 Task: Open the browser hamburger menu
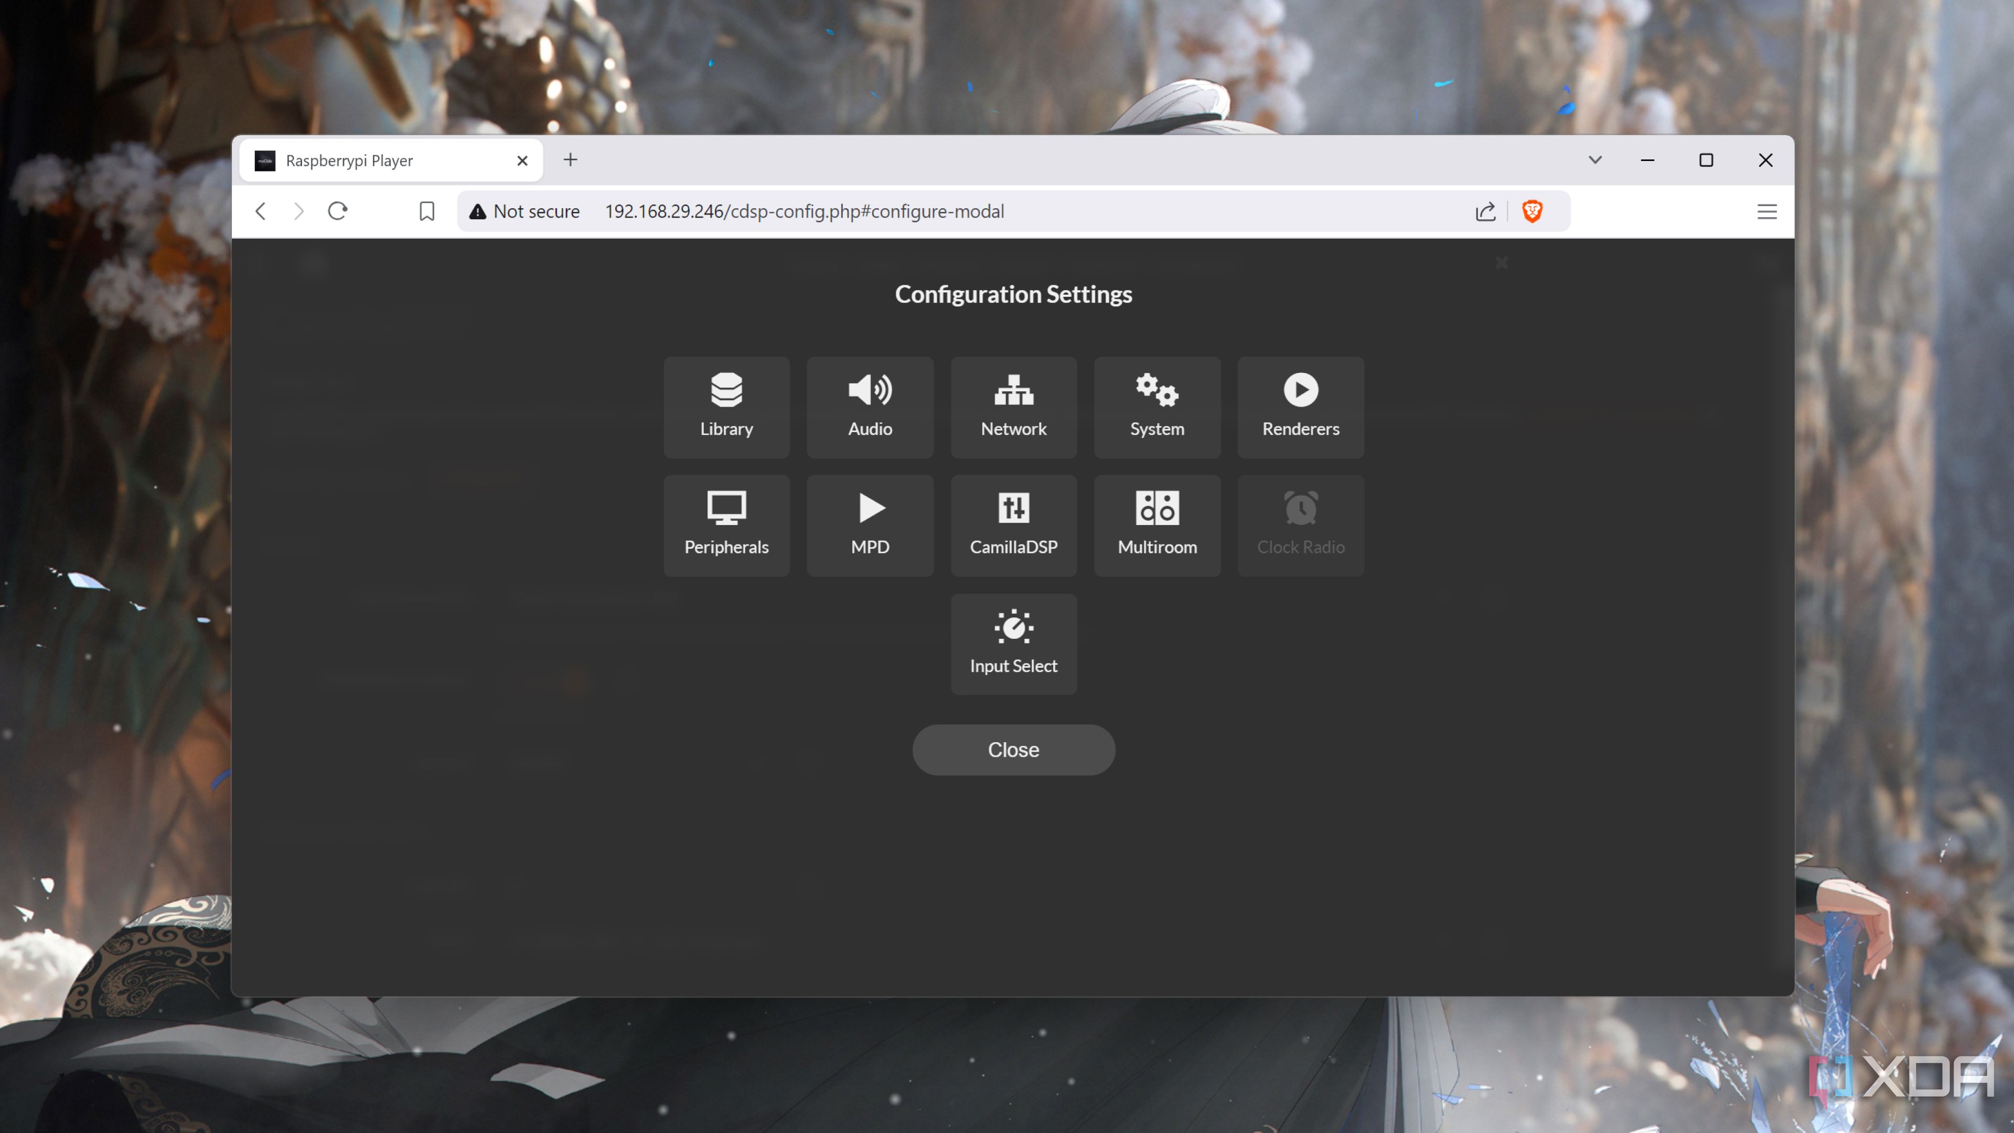(x=1767, y=211)
